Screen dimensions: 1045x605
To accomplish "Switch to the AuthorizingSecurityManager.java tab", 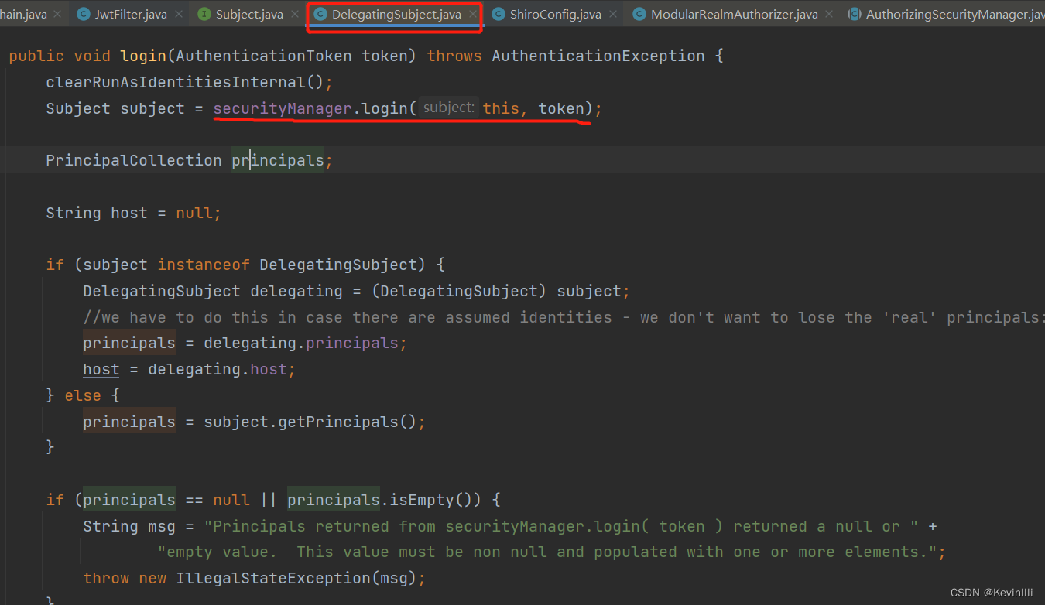I will 955,15.
